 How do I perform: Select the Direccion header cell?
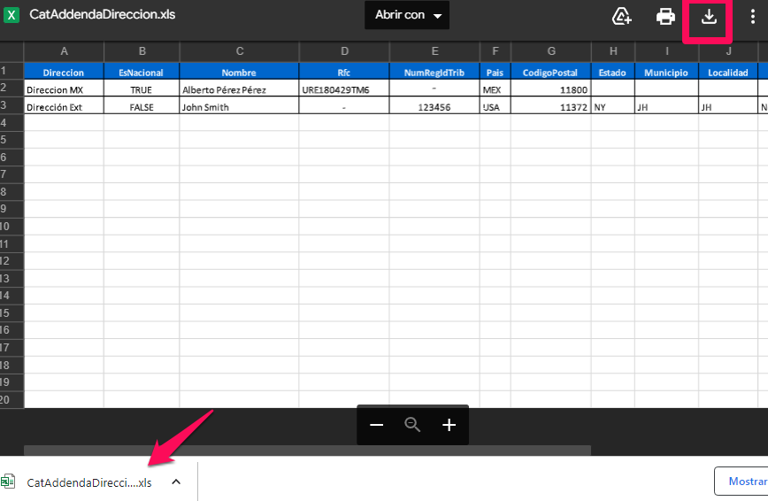click(x=64, y=73)
